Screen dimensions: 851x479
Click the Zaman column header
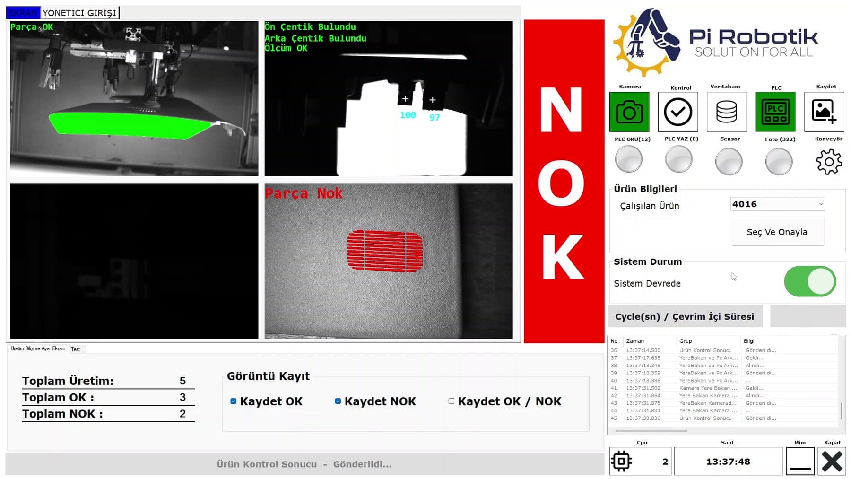point(650,341)
